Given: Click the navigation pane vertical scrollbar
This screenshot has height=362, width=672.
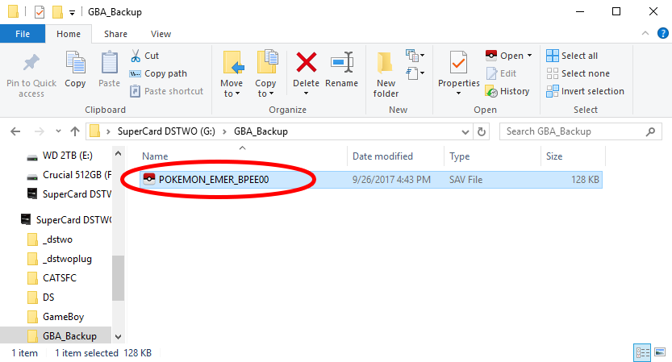Looking at the screenshot, I should [118, 274].
